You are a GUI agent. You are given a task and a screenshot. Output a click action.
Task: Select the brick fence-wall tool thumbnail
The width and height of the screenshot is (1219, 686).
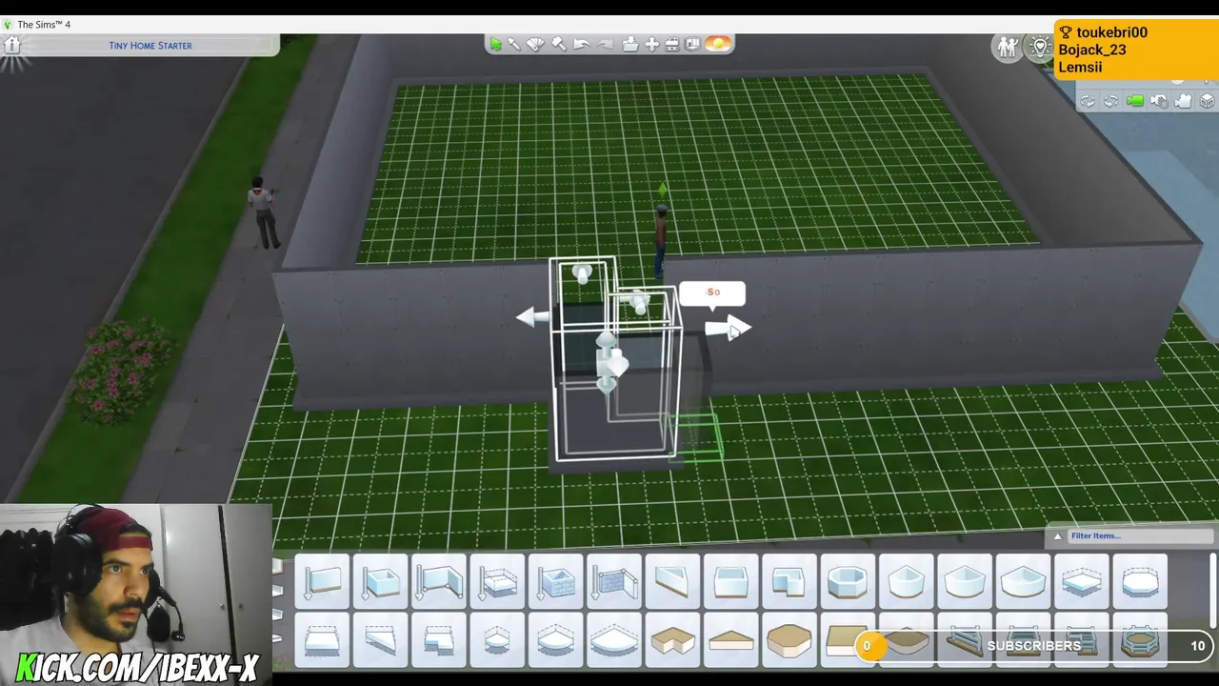click(x=614, y=581)
